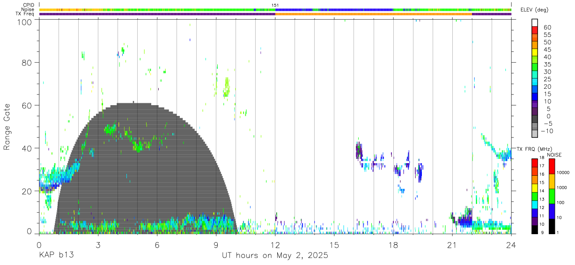575x265 pixels.
Task: Click the 80 tick label on the Range Gate axis
Action: pyautogui.click(x=27, y=62)
